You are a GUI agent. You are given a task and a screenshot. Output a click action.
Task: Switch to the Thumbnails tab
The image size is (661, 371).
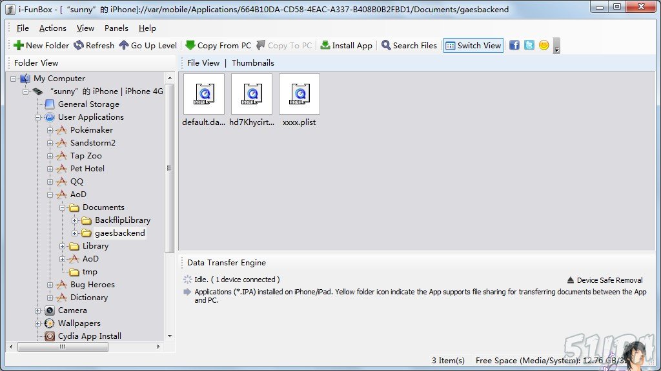252,63
